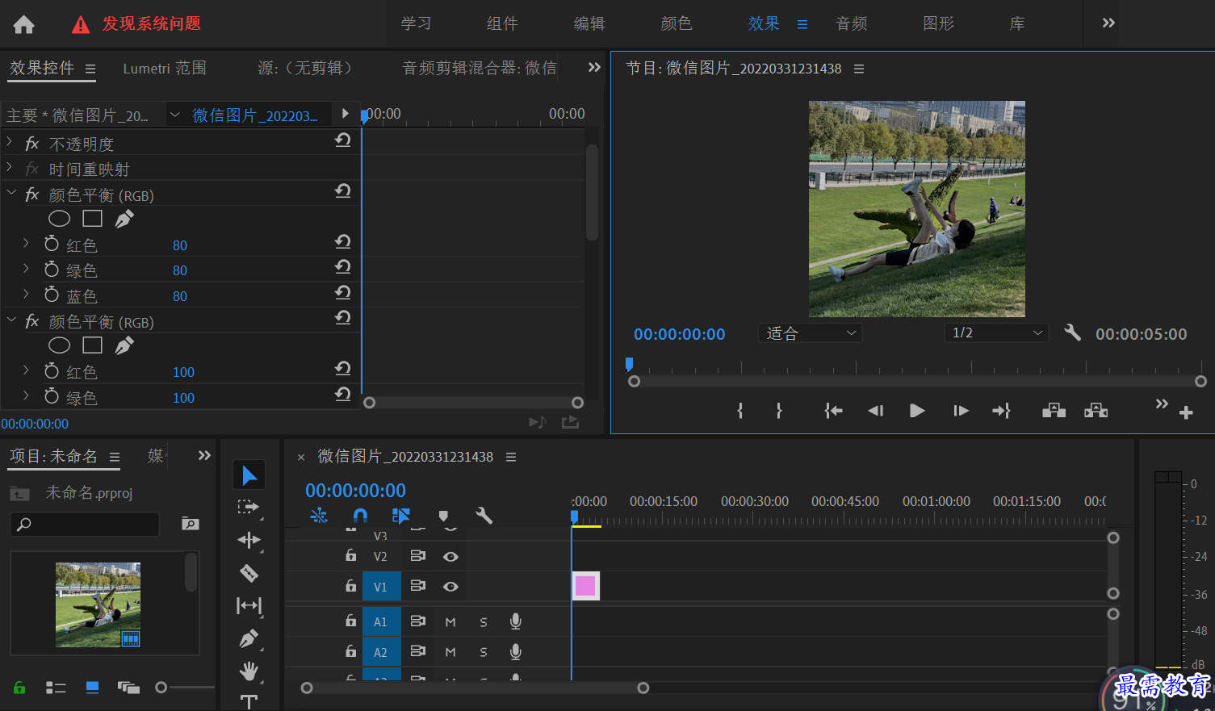Toggle project writable lock icon
Screen dimensions: 1215x711
(19, 688)
